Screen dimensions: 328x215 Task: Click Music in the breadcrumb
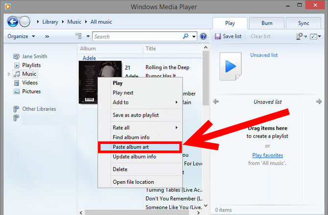[x=74, y=22]
